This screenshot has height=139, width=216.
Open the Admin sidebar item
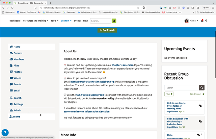(31, 110)
